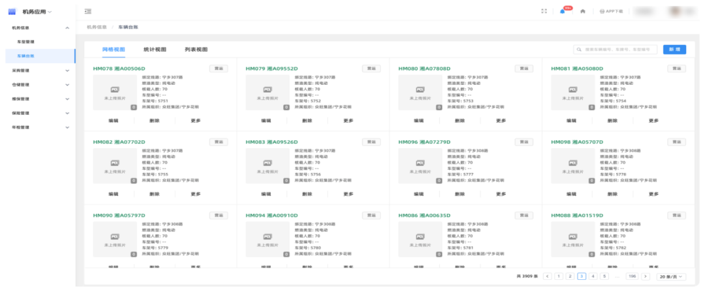Collapse the sidebar with the menu fold icon

[x=88, y=11]
